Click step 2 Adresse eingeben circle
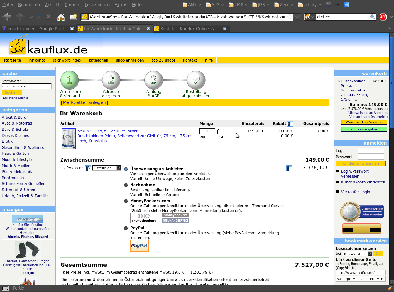The height and width of the screenshot is (292, 394). tap(111, 80)
